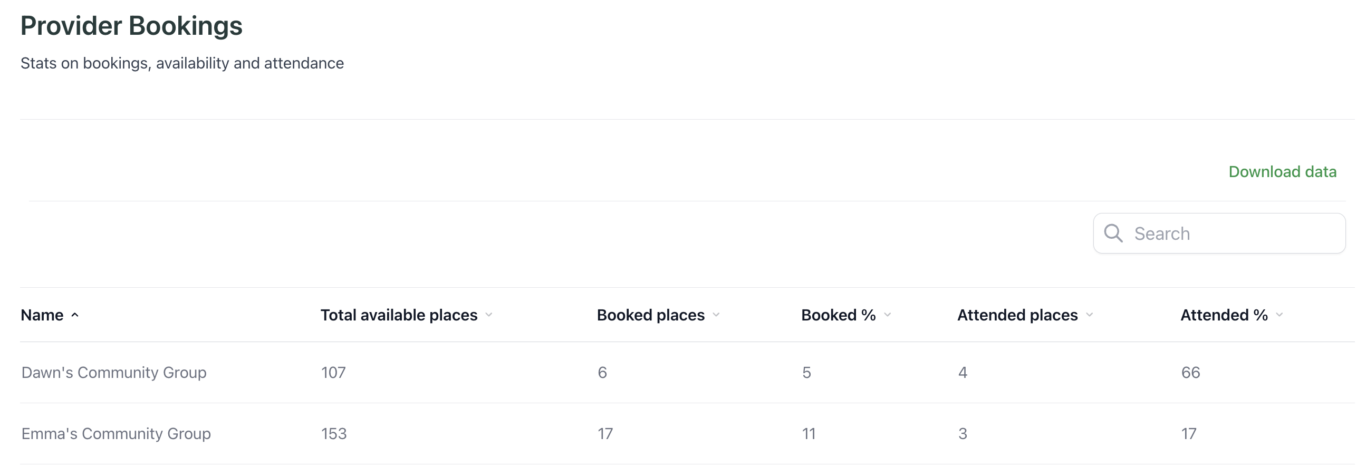Click Dawn's Community Group total available places value

333,372
